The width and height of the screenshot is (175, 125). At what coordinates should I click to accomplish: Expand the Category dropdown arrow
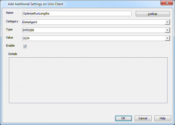(167, 22)
